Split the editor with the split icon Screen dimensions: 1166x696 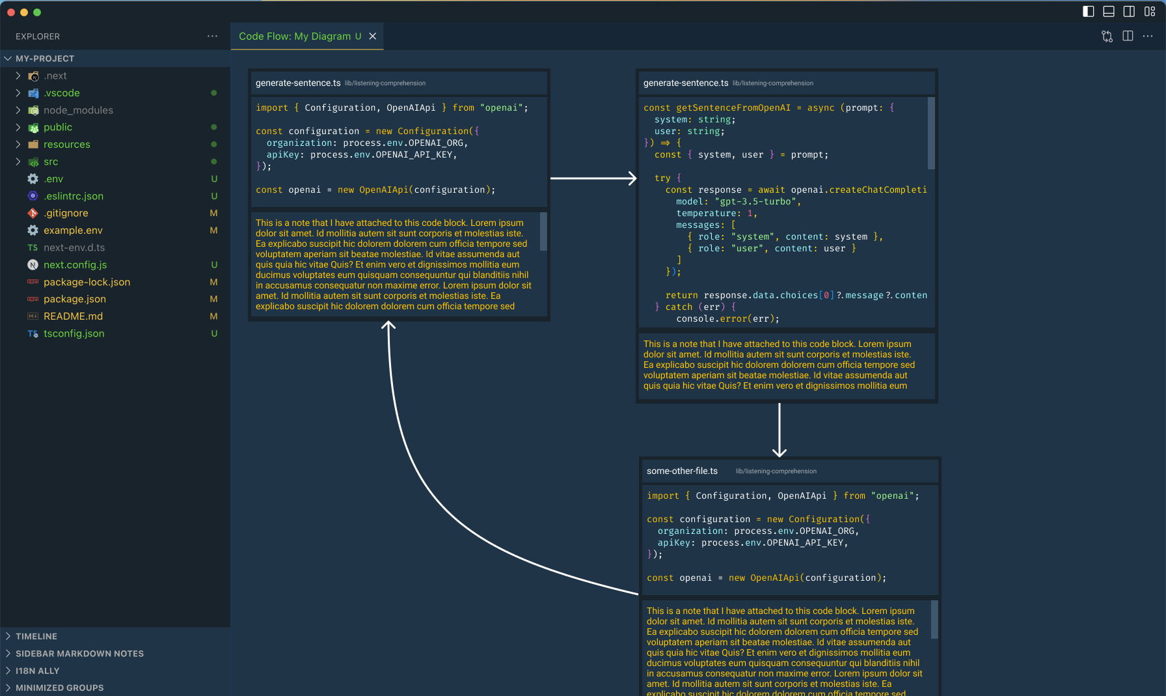(1128, 36)
